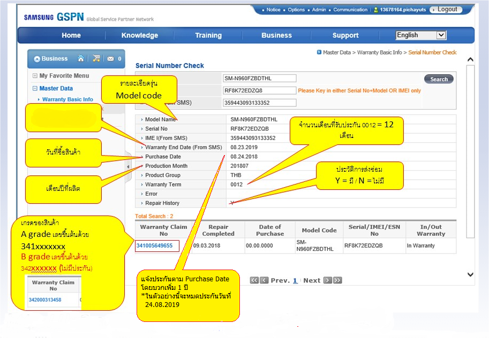Open the Training navigation tab
489x338 pixels.
(208, 35)
